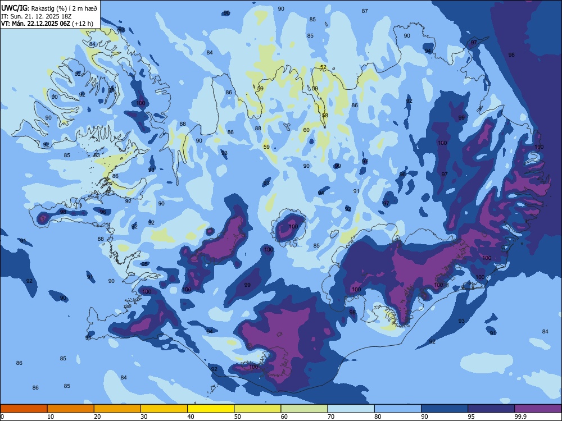
Task: Click the '58' humidity value on the map
Action: coord(325,115)
